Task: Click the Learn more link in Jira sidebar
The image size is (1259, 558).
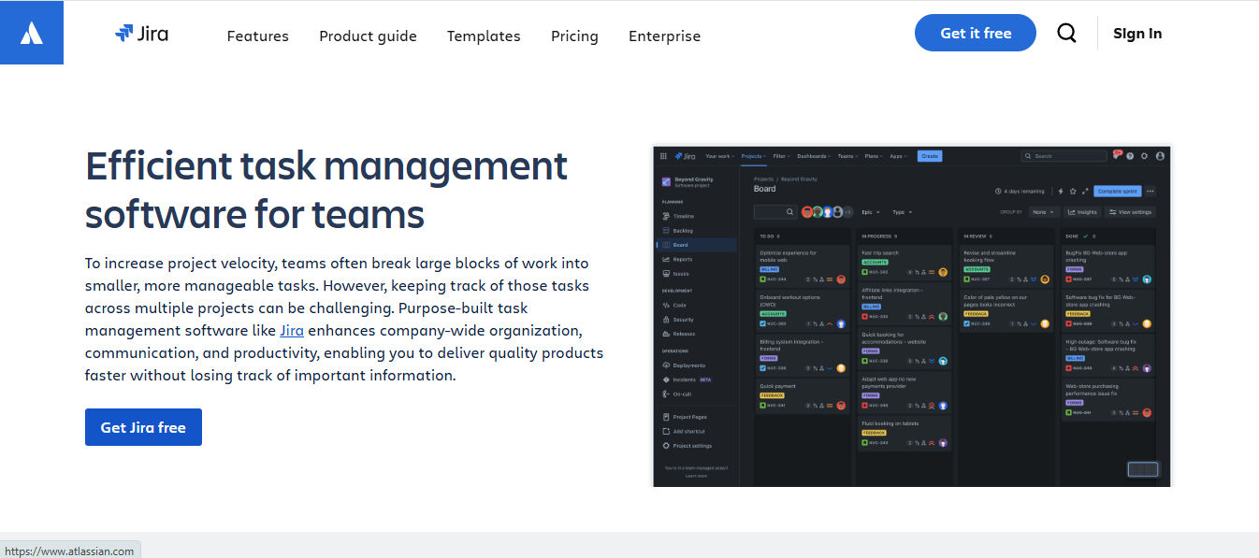Action: click(696, 476)
